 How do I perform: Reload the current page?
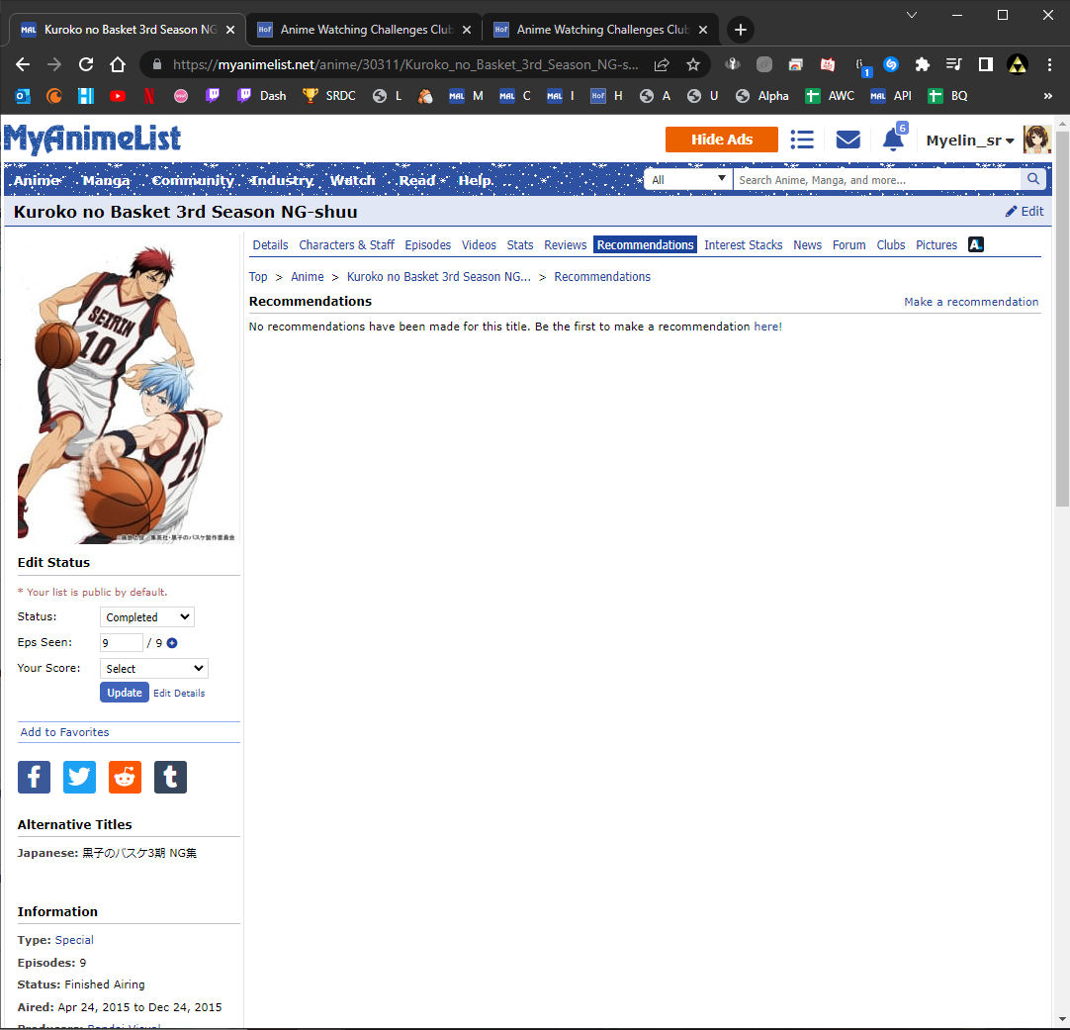pos(86,64)
